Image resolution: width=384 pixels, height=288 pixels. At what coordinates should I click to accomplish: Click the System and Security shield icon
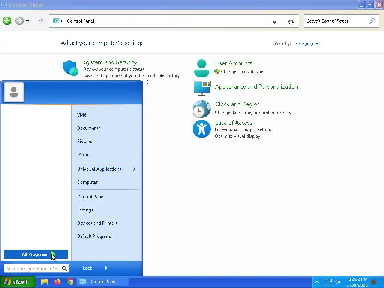tap(70, 68)
